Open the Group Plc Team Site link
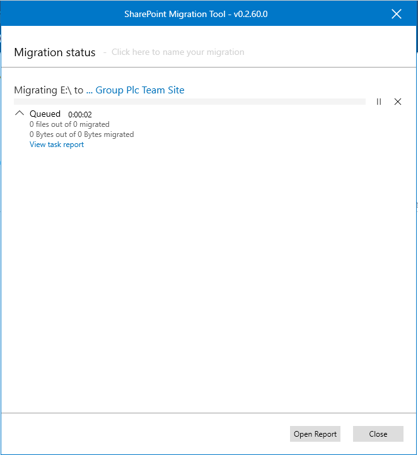This screenshot has width=418, height=455. [136, 90]
